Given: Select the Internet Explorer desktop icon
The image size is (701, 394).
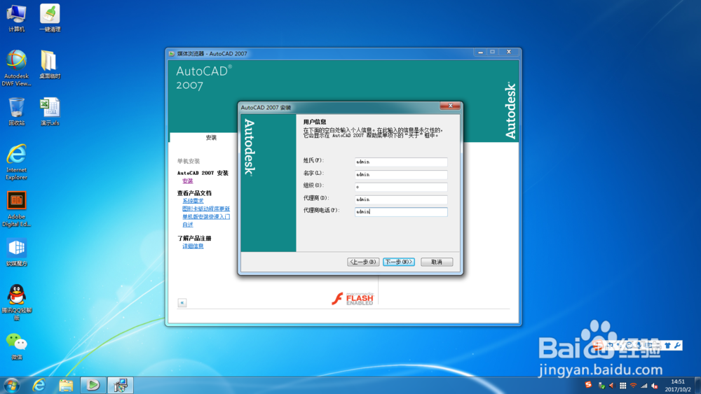Looking at the screenshot, I should pyautogui.click(x=17, y=162).
